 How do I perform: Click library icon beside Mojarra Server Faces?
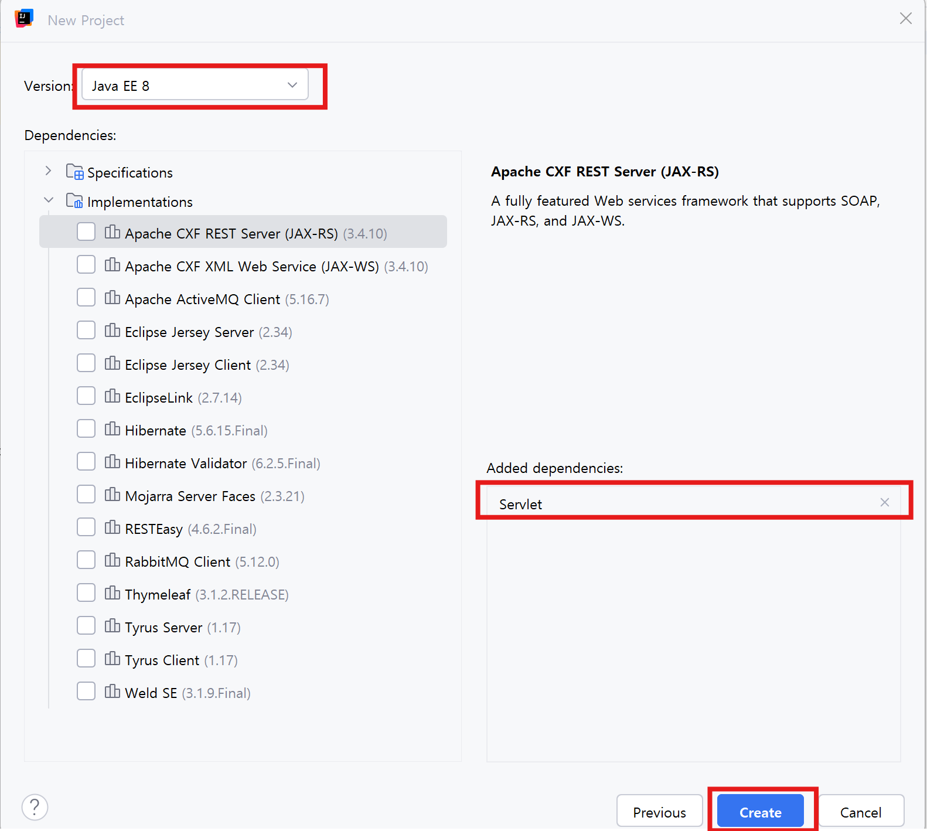pyautogui.click(x=113, y=495)
